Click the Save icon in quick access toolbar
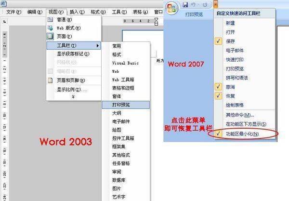 pos(185,5)
